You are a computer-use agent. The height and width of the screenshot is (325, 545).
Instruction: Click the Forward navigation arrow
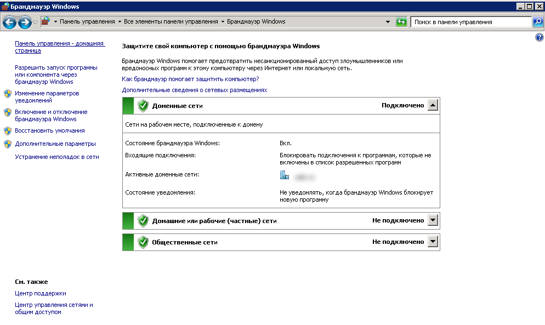(25, 22)
